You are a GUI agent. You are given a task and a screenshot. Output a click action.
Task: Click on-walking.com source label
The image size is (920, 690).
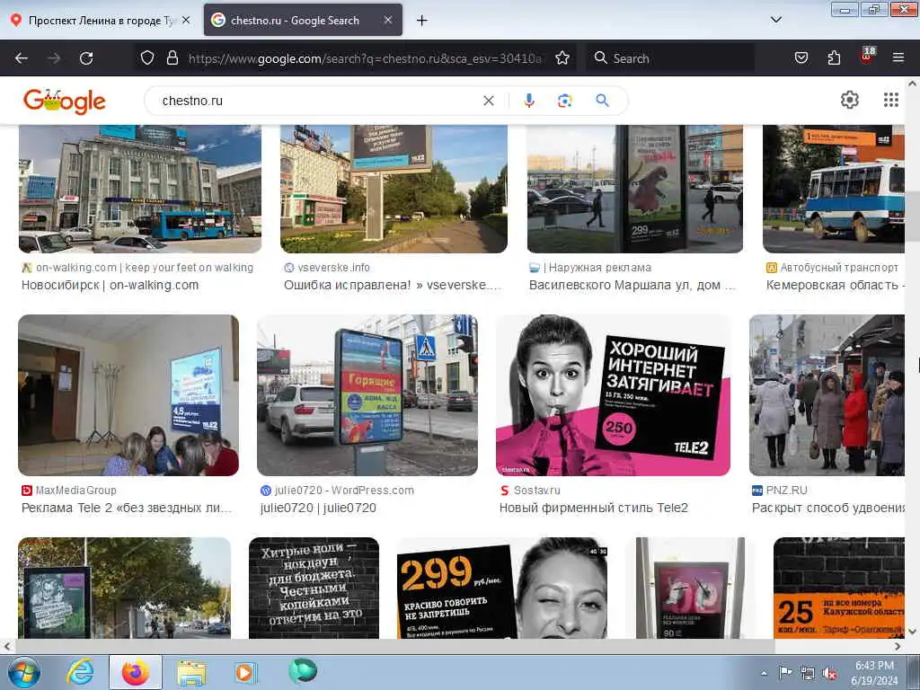coord(145,268)
